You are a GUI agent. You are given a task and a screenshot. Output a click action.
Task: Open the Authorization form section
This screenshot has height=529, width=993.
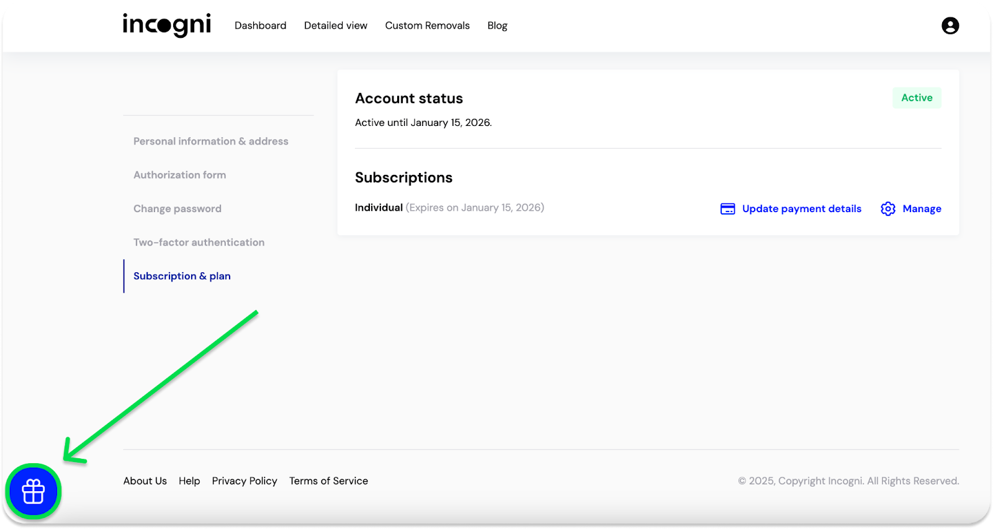(179, 175)
